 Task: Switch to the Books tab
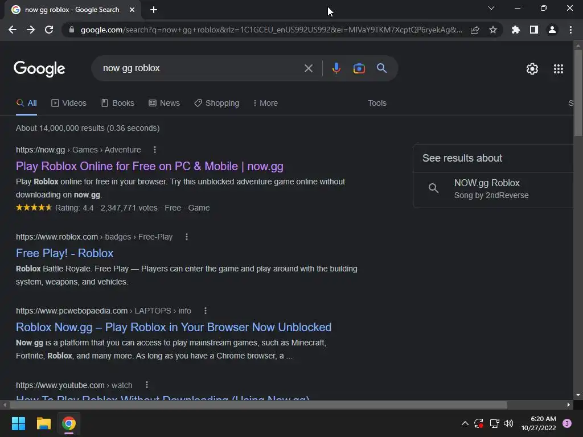tap(118, 104)
